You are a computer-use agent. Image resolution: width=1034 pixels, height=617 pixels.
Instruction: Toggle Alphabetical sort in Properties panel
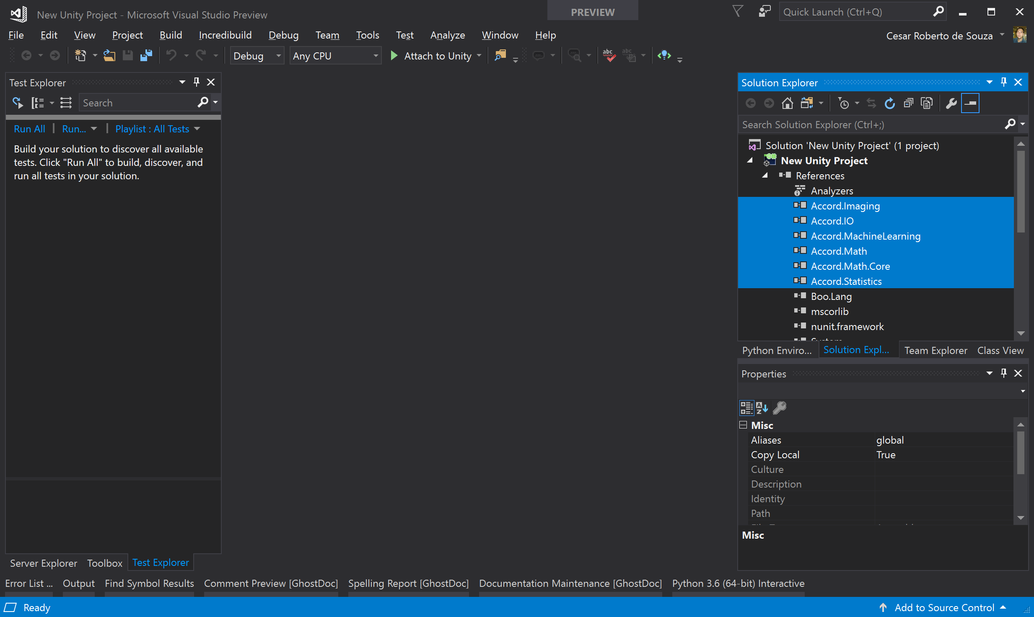point(762,408)
